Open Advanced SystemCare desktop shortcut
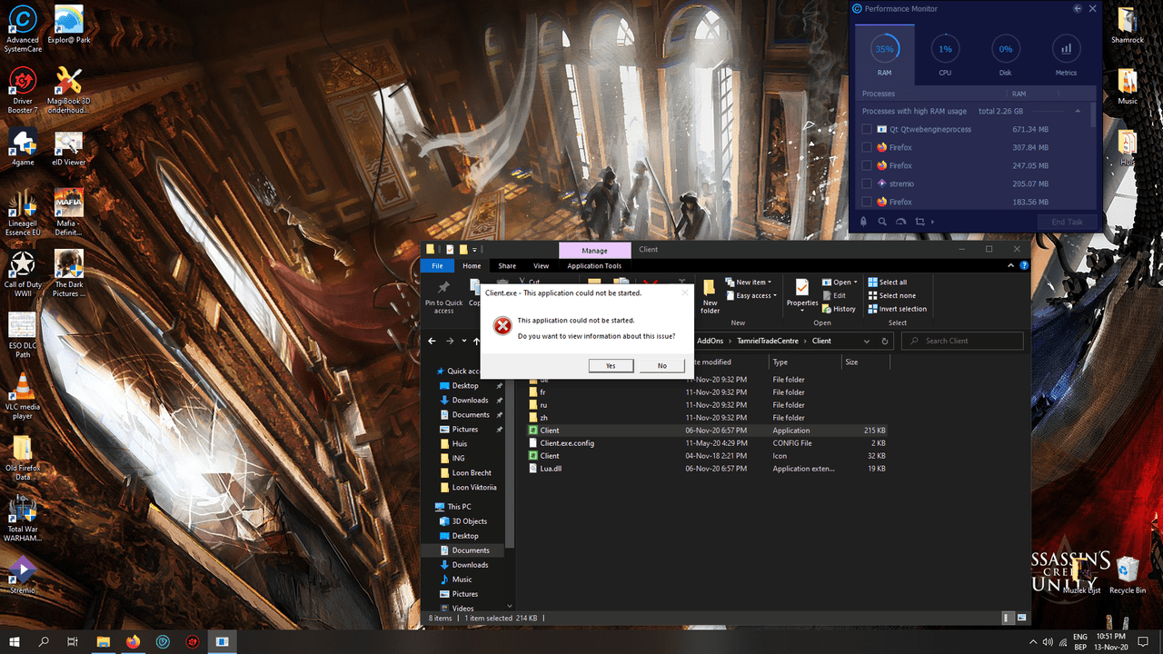This screenshot has width=1163, height=654. pos(22,28)
